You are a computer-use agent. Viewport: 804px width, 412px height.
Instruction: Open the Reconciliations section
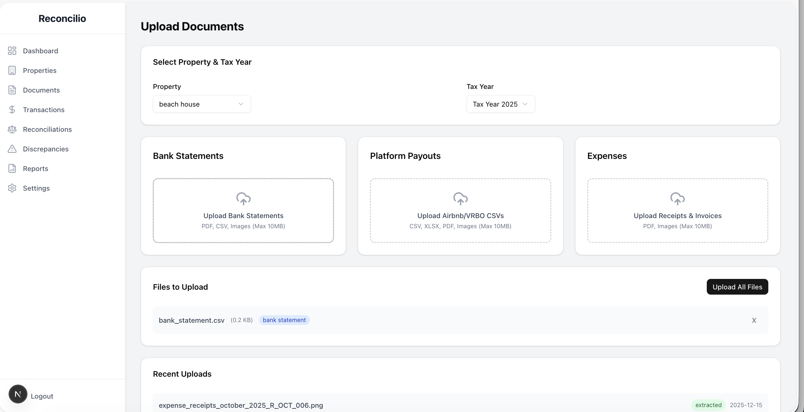coord(47,129)
